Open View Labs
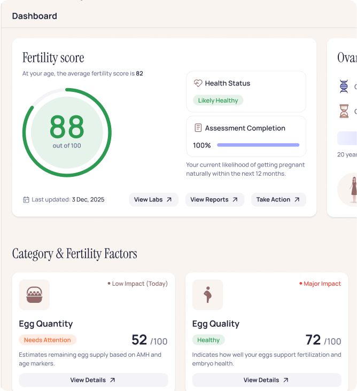 (153, 200)
